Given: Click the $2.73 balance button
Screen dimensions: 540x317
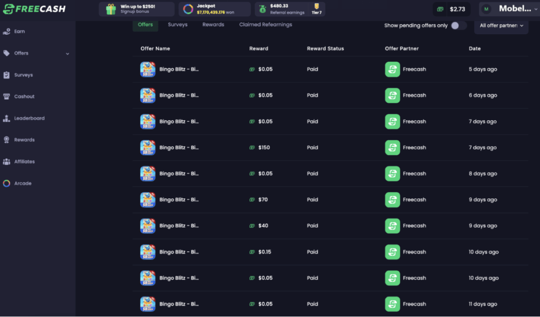Looking at the screenshot, I should 452,9.
